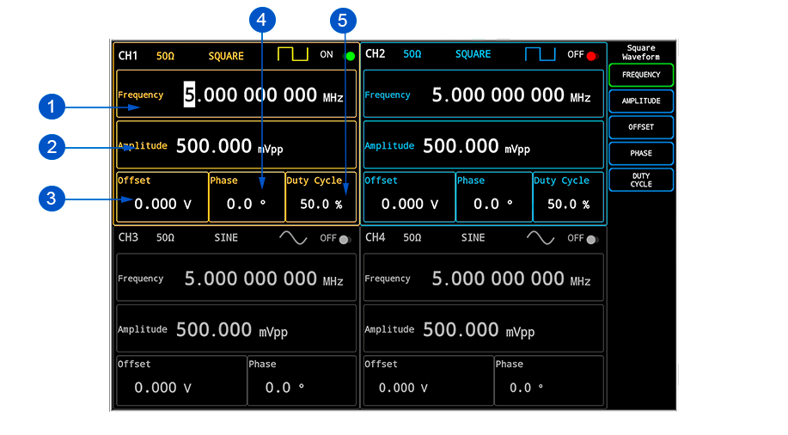Select the CH3 Phase field
This screenshot has height=435, width=788.
(x=302, y=381)
